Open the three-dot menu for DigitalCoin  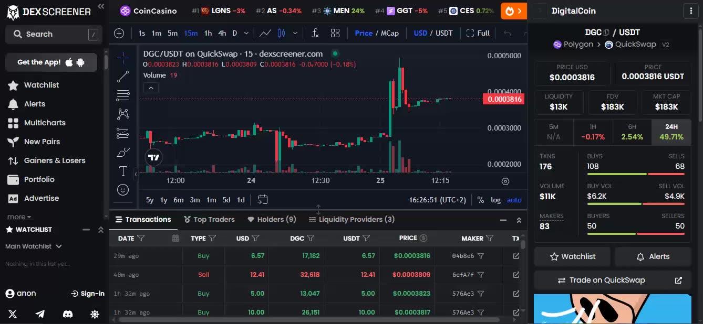[x=690, y=10]
